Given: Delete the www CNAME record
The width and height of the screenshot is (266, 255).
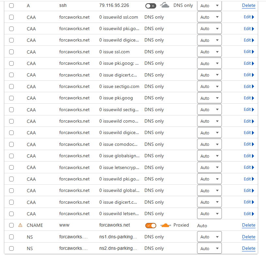Looking at the screenshot, I should tap(249, 225).
